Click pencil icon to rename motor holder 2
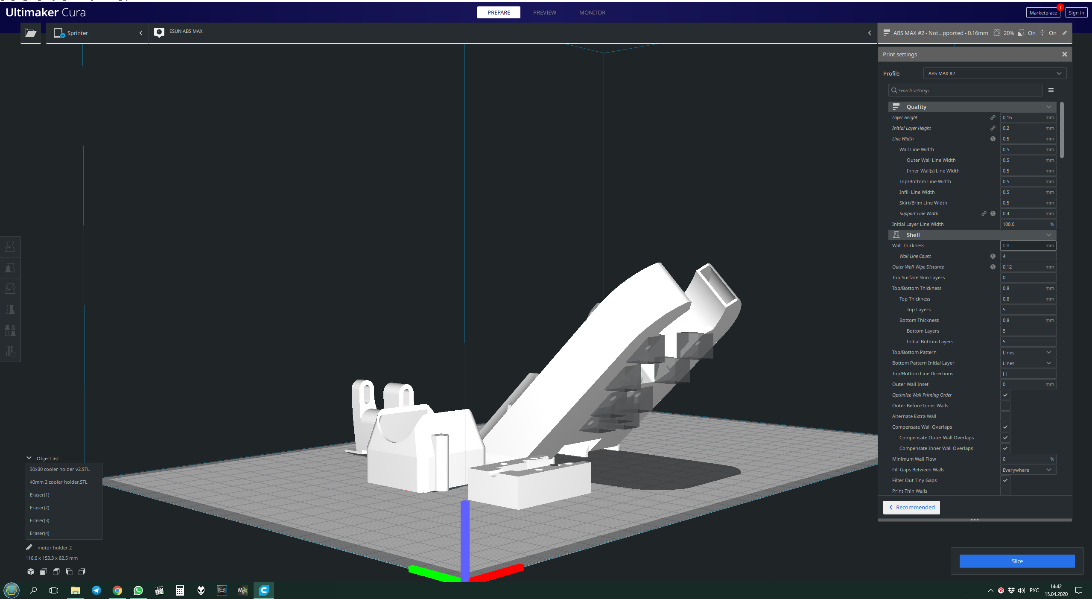1092x599 pixels. 29,547
